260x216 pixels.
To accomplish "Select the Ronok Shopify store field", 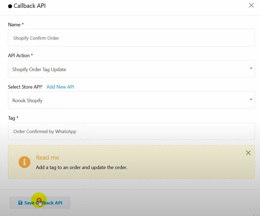I will (129, 100).
